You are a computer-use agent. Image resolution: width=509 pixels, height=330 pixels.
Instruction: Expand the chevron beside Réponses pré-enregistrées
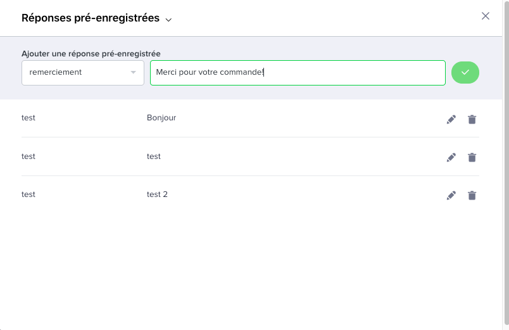click(x=168, y=20)
